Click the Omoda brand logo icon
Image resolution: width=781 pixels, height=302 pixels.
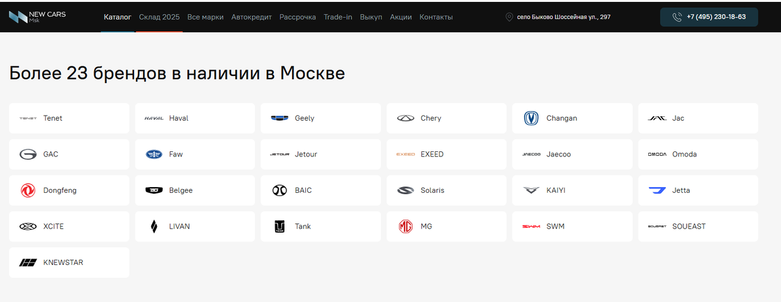(x=657, y=155)
